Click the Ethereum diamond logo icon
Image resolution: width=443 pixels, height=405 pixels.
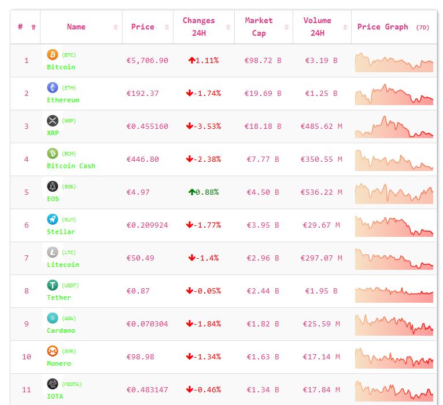click(x=53, y=88)
